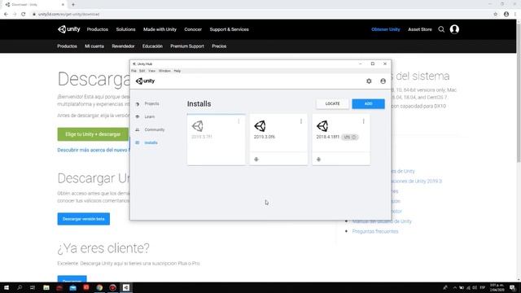521x293 pixels.
Task: Open Community section in Unity Hub sidebar
Action: coord(155,129)
